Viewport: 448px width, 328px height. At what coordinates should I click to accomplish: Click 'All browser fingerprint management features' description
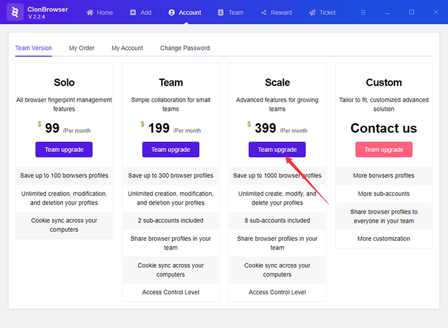(64, 105)
